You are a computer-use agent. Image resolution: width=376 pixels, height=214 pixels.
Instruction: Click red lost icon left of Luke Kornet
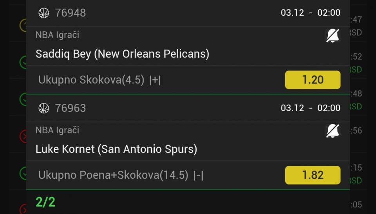tap(23, 136)
